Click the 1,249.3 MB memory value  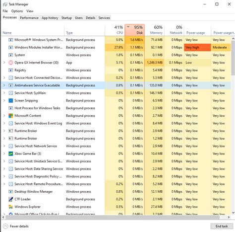coord(155,63)
